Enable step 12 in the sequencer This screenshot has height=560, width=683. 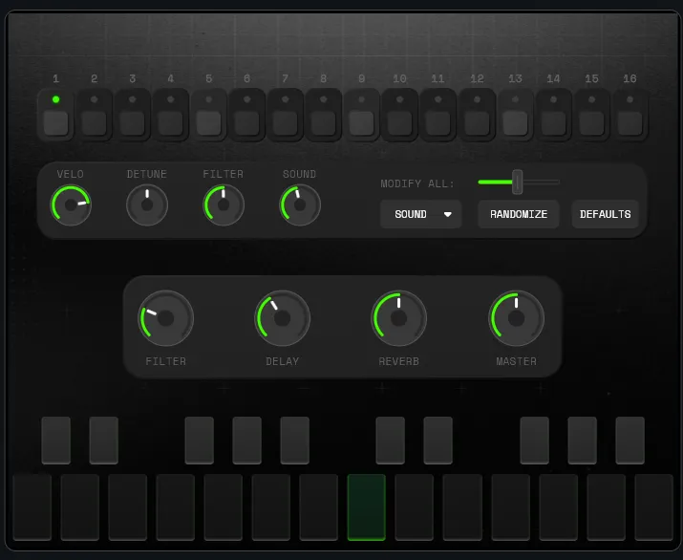tap(477, 123)
